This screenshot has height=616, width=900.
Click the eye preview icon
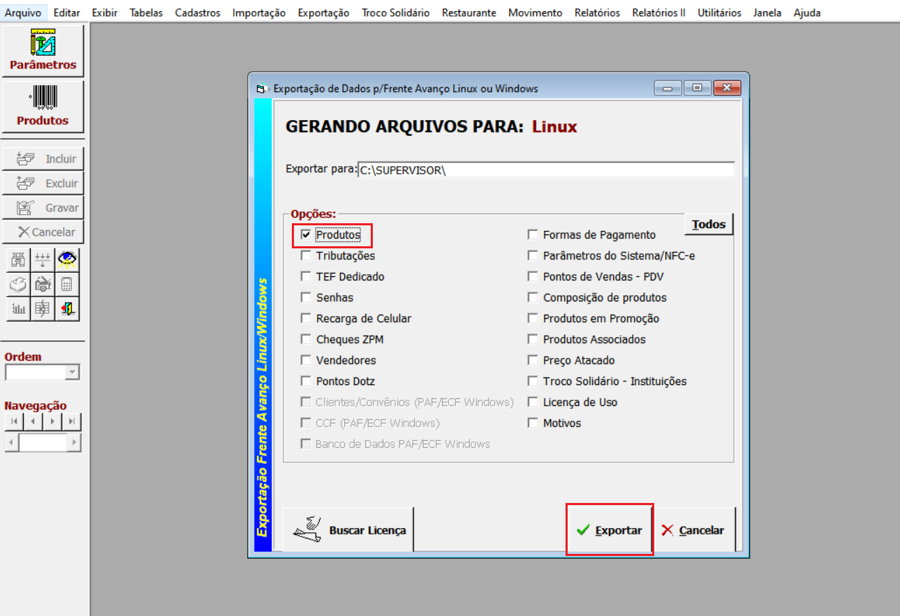click(68, 260)
